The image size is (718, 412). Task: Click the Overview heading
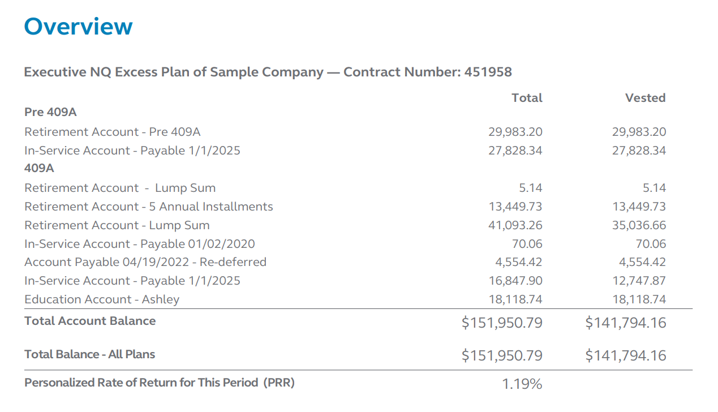pos(78,27)
